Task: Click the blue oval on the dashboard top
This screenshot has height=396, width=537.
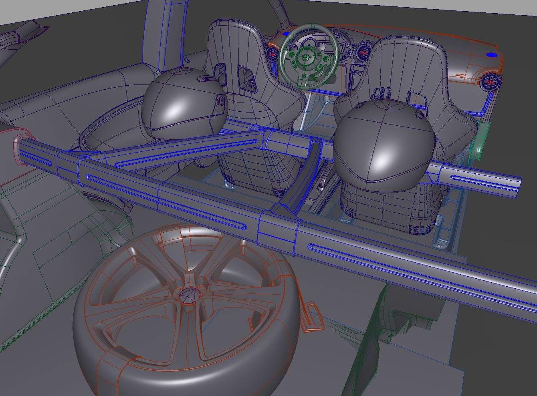Action: click(492, 54)
